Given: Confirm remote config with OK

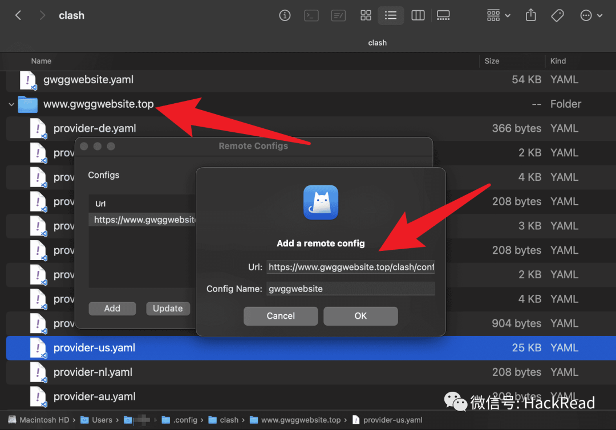Looking at the screenshot, I should point(360,316).
